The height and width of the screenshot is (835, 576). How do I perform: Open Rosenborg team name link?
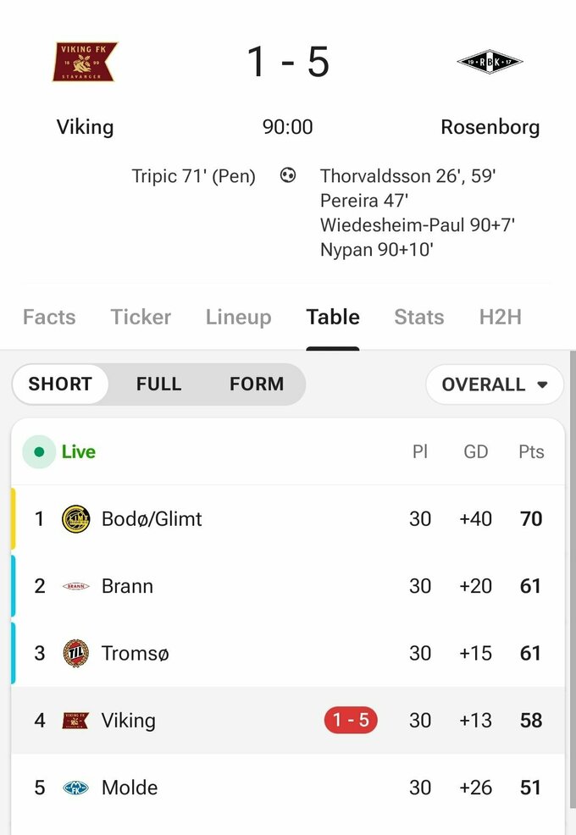(490, 127)
